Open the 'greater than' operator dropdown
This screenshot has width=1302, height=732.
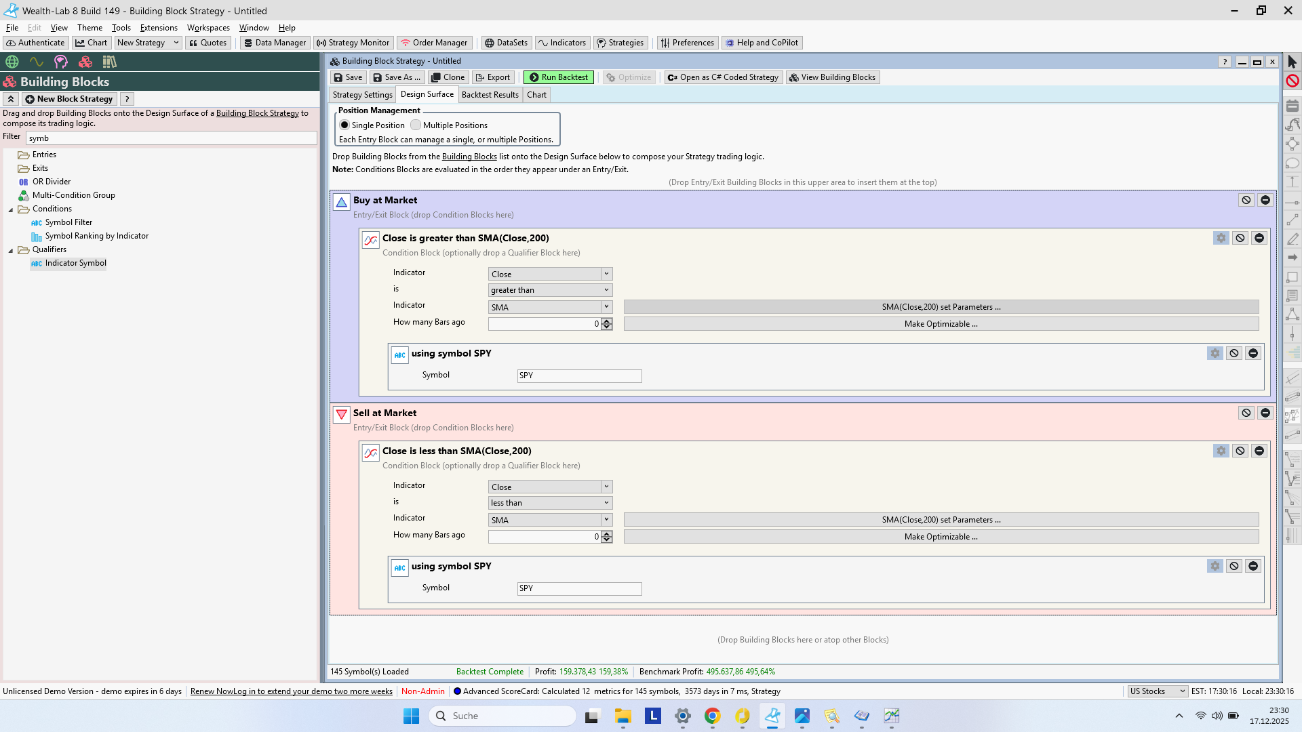click(550, 290)
